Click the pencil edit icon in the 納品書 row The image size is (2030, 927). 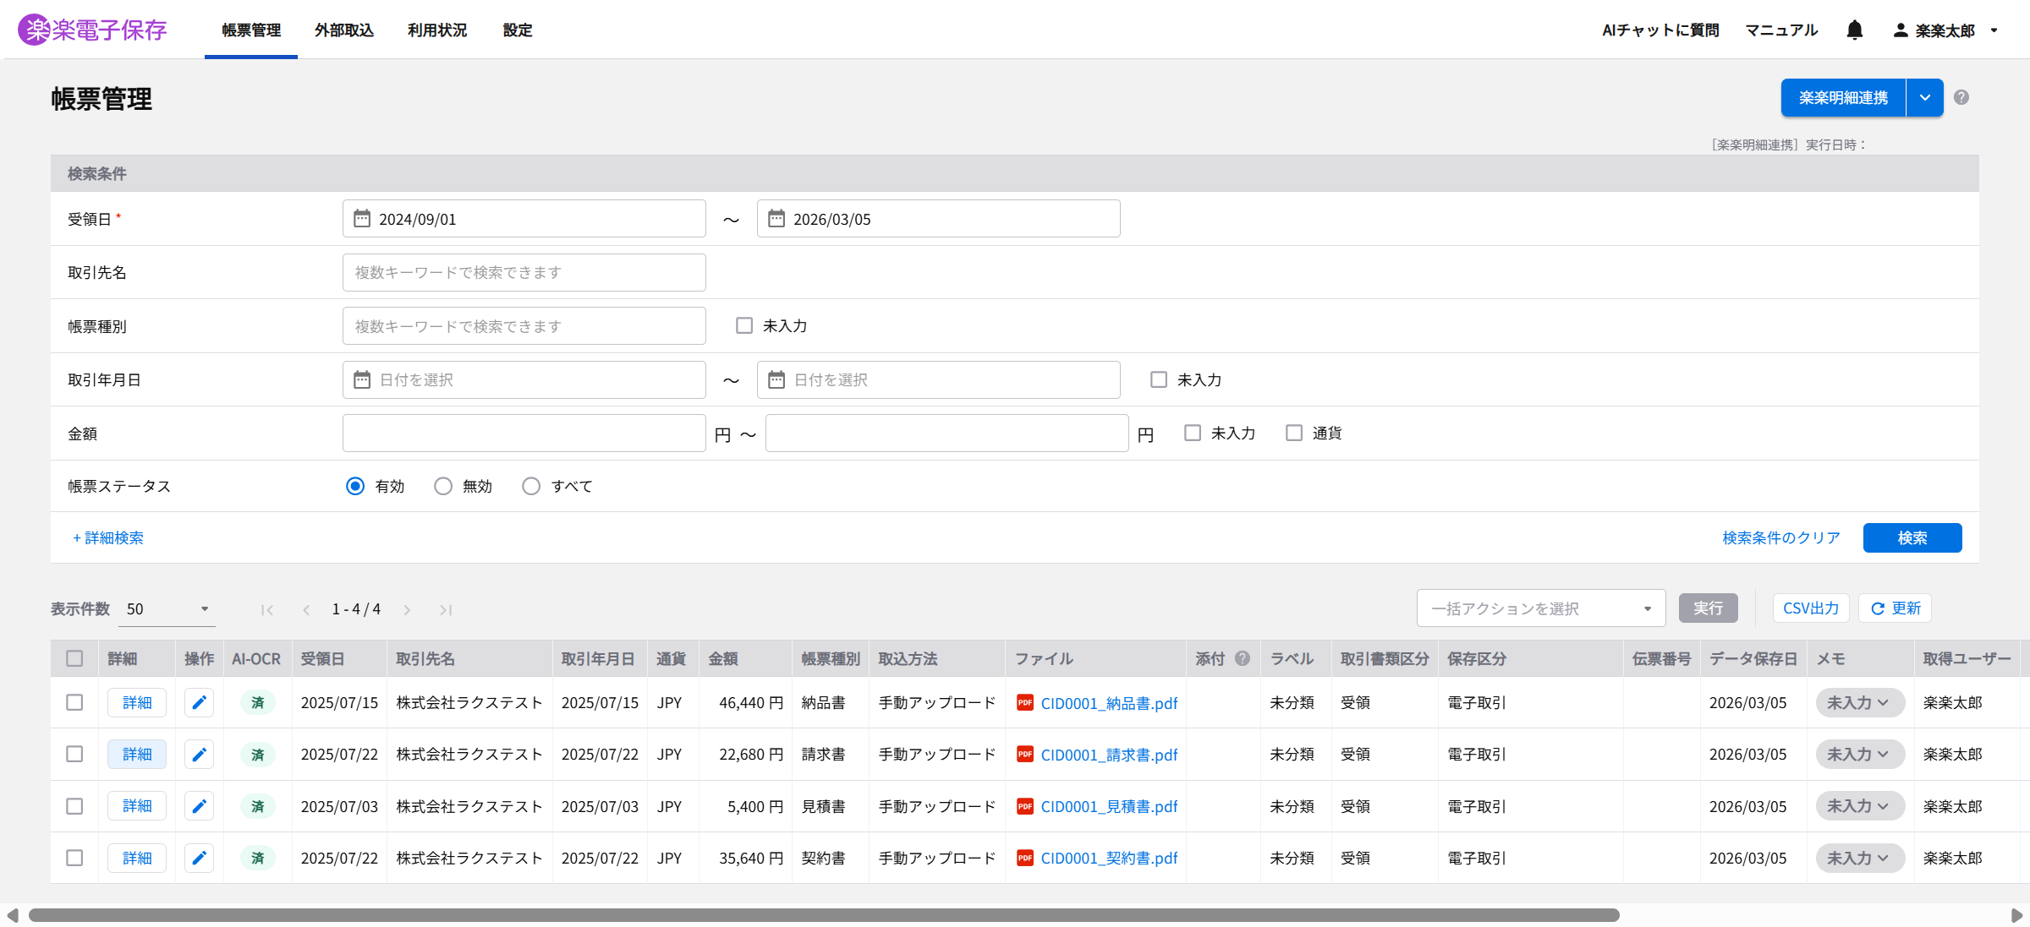(x=199, y=702)
